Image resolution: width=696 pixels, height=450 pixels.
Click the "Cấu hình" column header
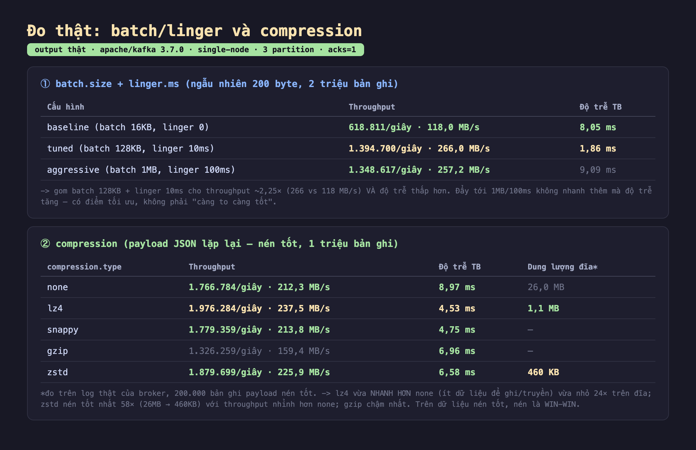pos(66,107)
